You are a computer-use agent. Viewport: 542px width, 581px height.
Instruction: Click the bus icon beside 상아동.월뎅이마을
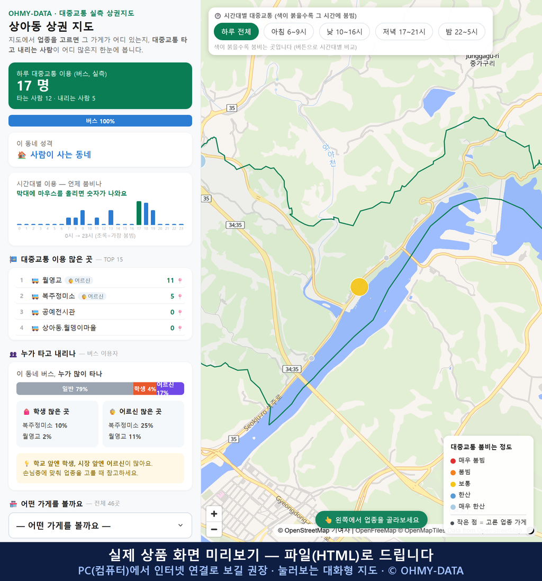[x=35, y=328]
